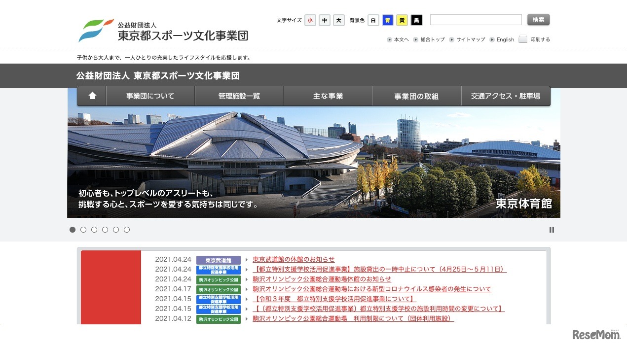Select the 中 medium text size option
This screenshot has height=346, width=627.
(325, 20)
